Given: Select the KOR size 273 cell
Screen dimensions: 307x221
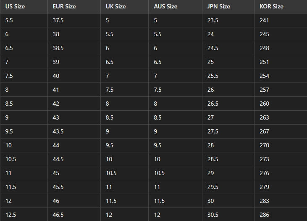Looking at the screenshot, I should [x=264, y=159].
